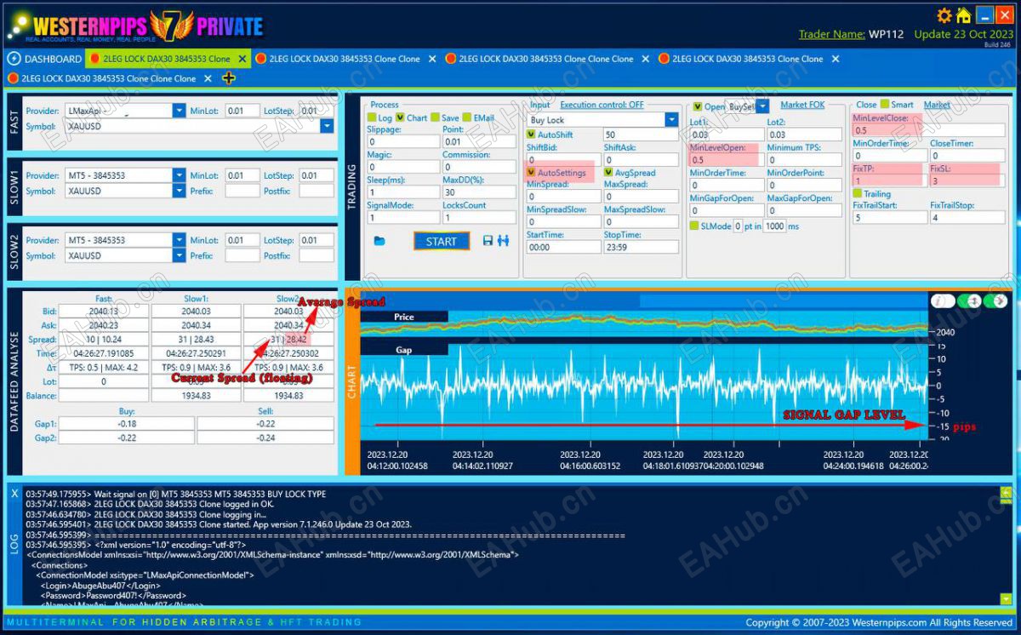The width and height of the screenshot is (1021, 635).
Task: Click the MaxDD(%) input field
Action: 479,192
